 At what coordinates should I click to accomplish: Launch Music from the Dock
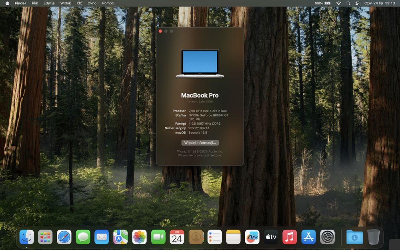[x=290, y=237]
